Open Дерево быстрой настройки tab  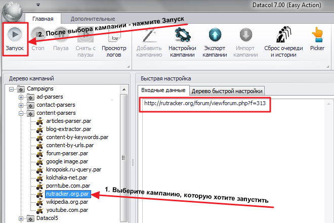click(x=227, y=91)
